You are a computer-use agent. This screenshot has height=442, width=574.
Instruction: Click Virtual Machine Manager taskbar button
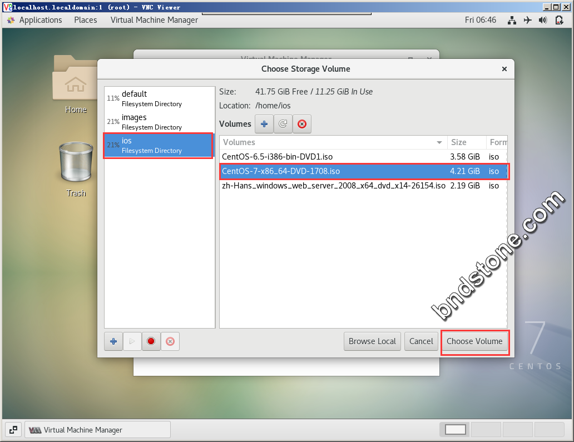click(97, 430)
